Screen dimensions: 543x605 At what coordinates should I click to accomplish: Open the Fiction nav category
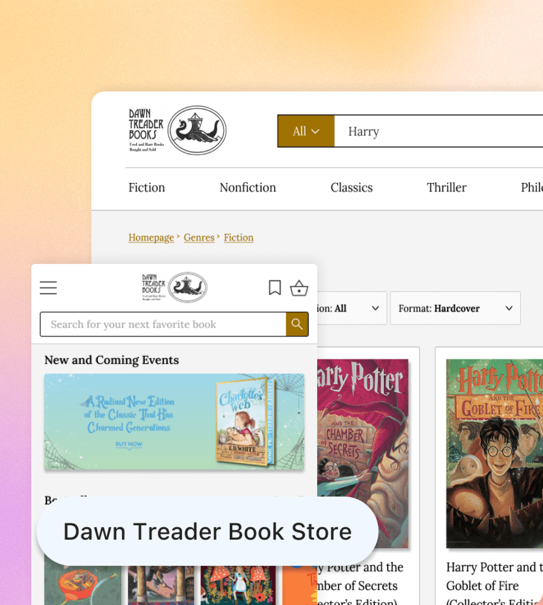click(x=147, y=188)
